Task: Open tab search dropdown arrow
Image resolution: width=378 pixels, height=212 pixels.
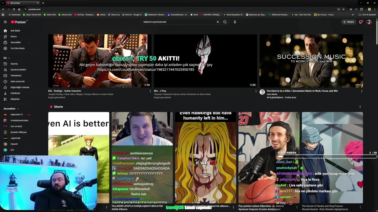Action: point(3,3)
